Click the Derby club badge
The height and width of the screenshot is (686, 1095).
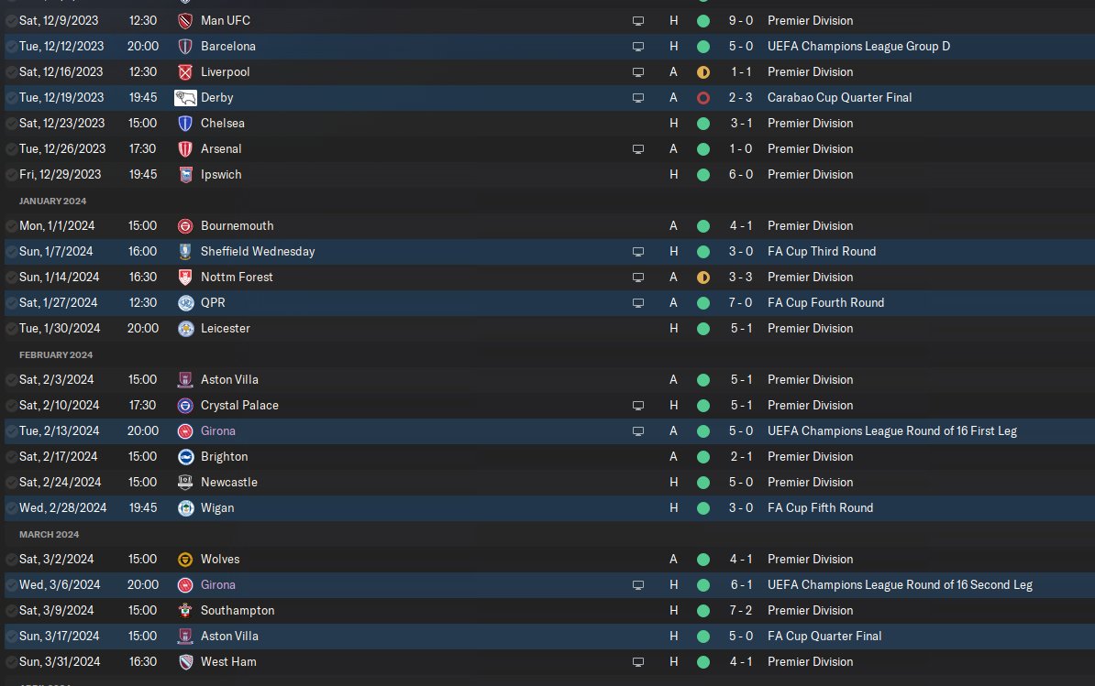tap(185, 97)
